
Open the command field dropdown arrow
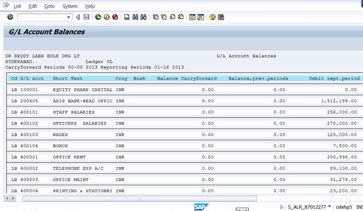69,17
